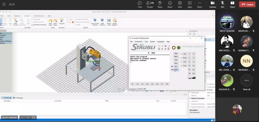
Task: Click the green power button on controller
Action: coord(179,48)
